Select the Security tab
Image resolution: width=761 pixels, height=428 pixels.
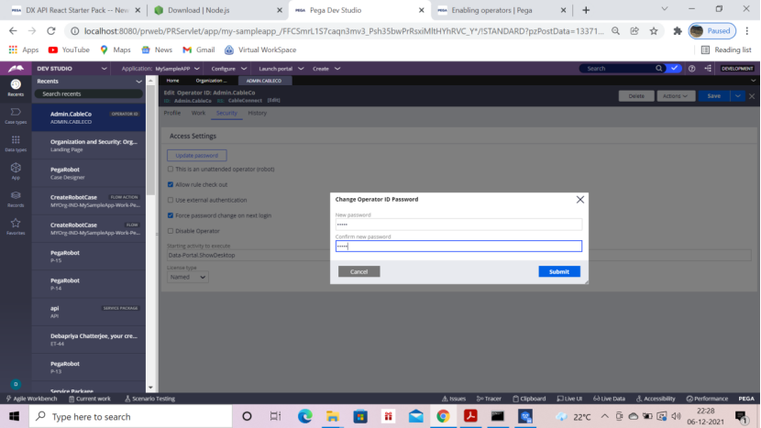[226, 113]
